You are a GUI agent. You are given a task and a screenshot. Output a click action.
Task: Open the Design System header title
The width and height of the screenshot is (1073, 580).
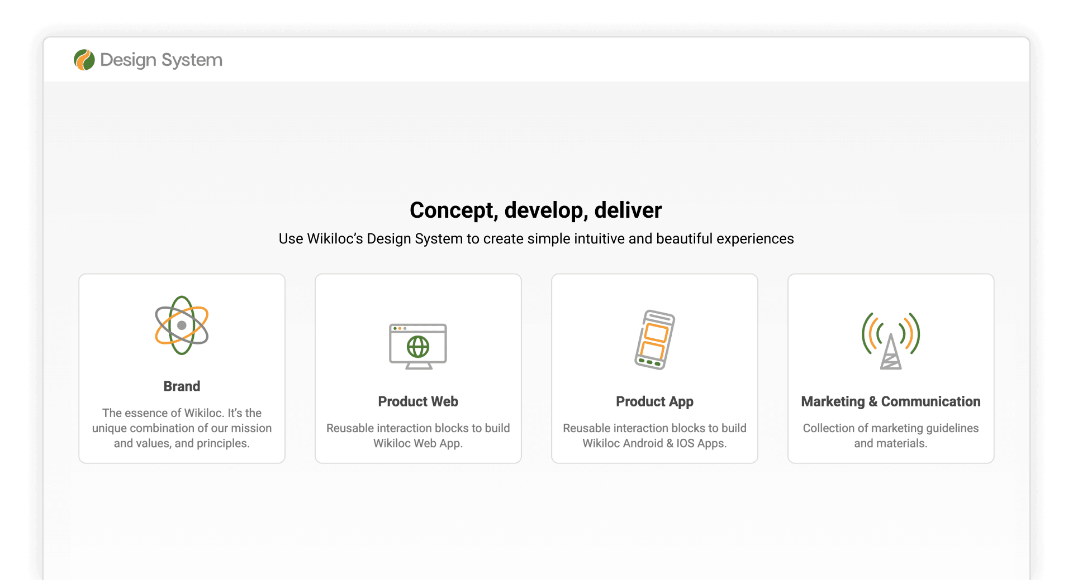161,60
